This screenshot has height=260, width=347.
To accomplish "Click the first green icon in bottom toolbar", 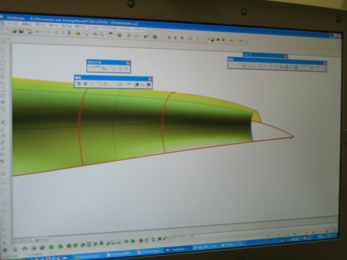I will [5, 250].
